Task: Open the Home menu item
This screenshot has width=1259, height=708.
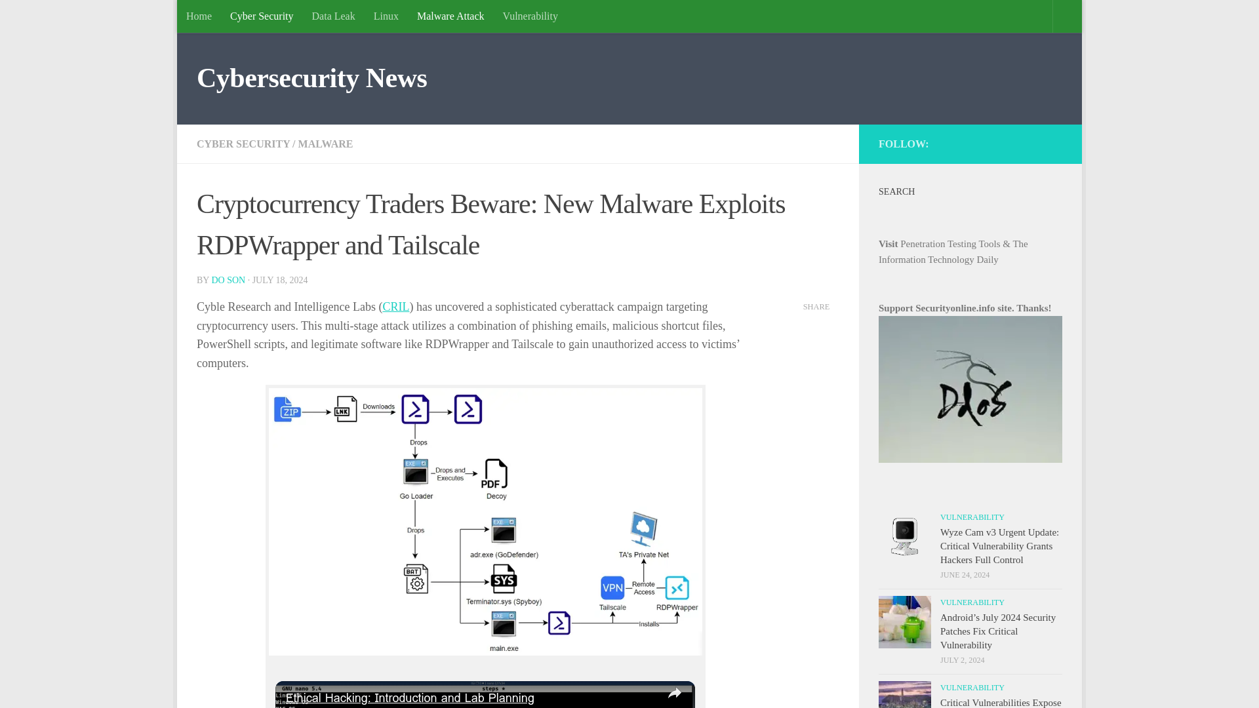Action: [x=199, y=16]
